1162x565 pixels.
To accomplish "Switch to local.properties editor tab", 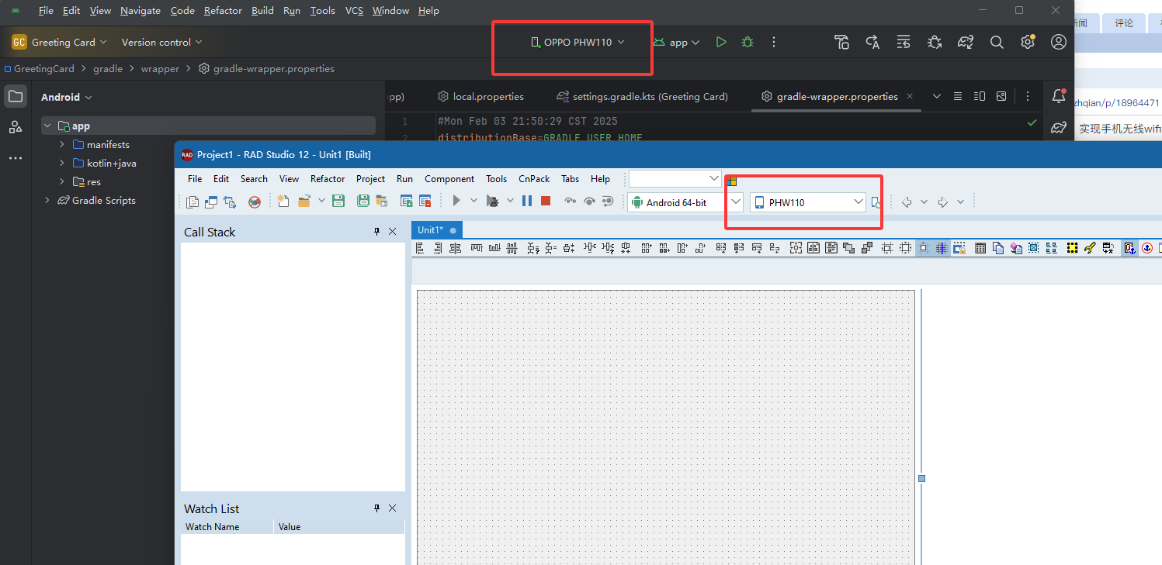I will (481, 97).
